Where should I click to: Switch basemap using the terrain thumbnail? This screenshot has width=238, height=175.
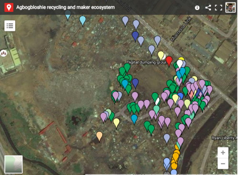(13, 165)
